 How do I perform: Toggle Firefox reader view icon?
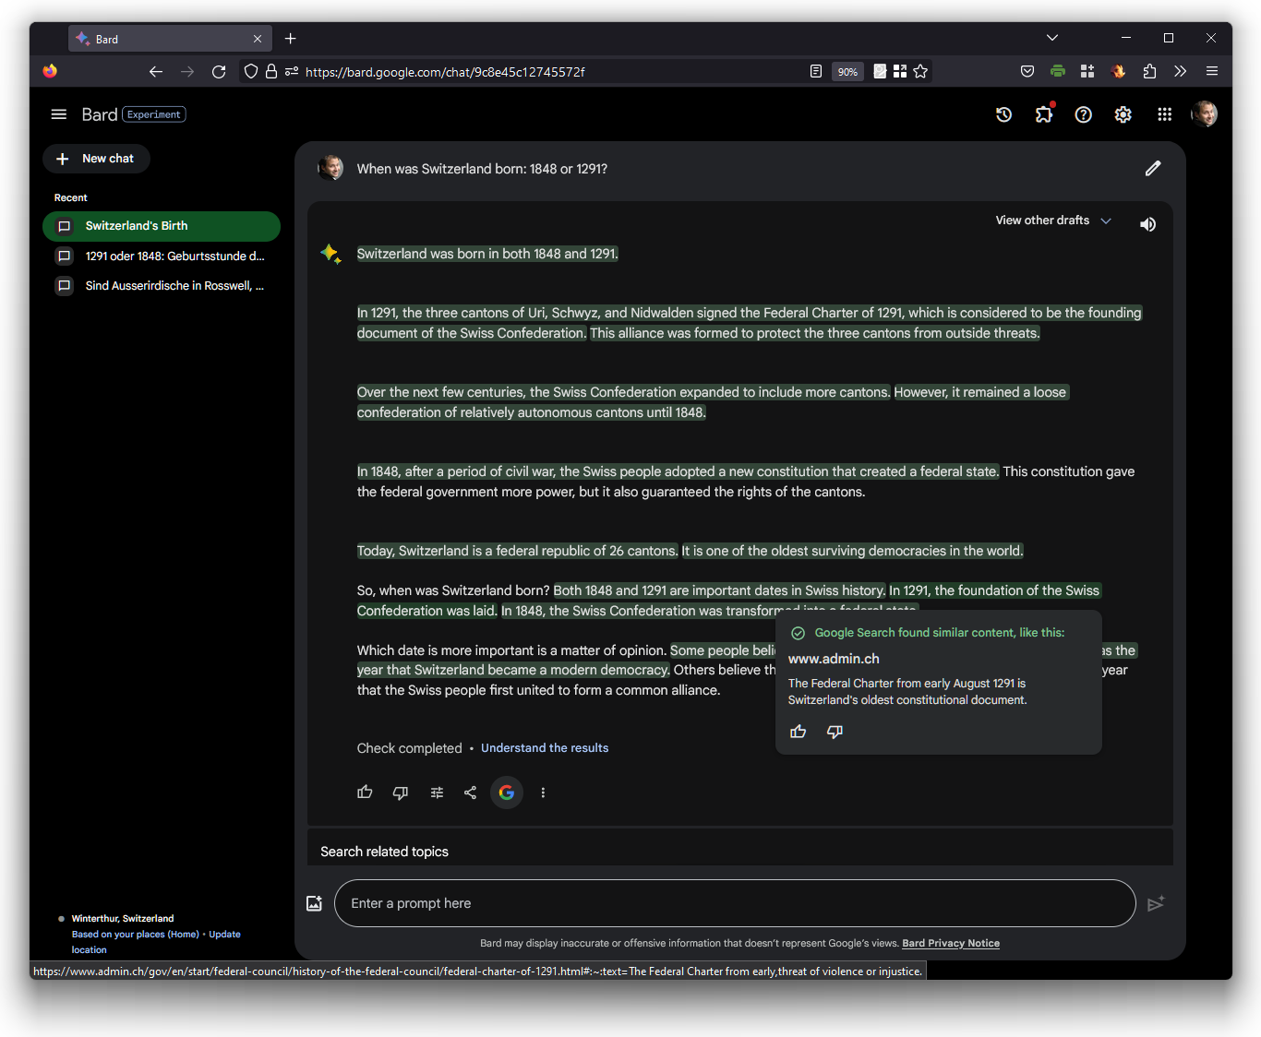click(816, 72)
